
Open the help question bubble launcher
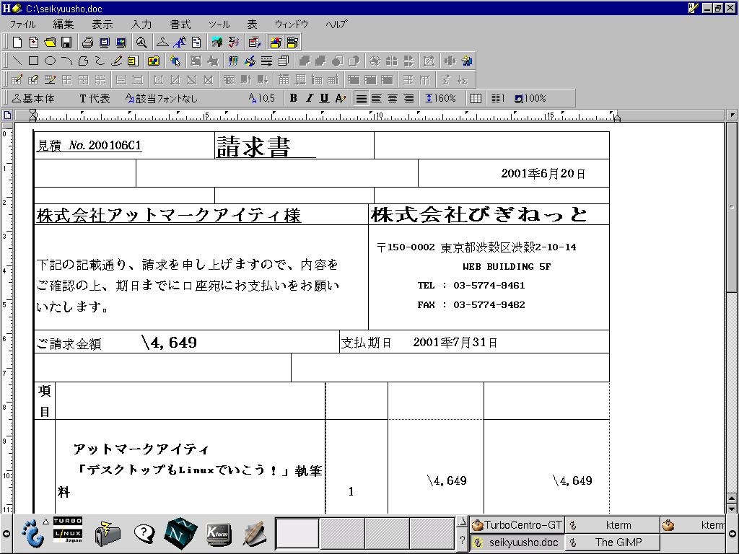coord(144,534)
